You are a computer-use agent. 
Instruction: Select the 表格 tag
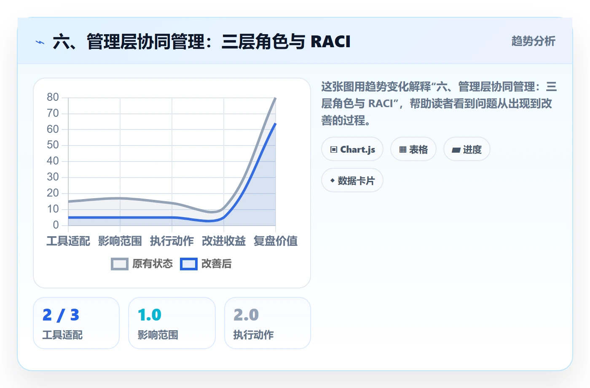coord(413,149)
